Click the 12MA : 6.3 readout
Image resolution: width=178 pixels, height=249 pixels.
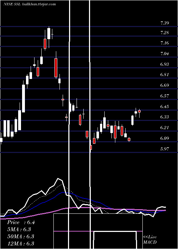coord(21,243)
